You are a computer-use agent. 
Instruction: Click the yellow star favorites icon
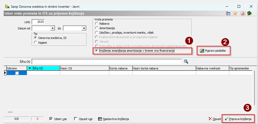pos(235,14)
